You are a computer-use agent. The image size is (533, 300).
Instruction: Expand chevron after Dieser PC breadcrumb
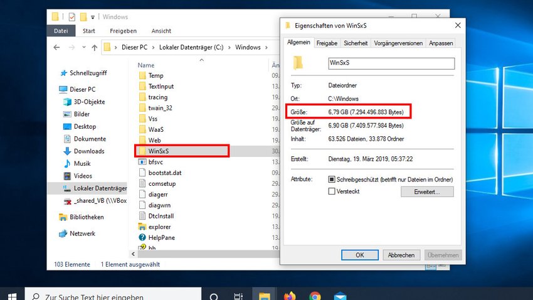pos(153,47)
